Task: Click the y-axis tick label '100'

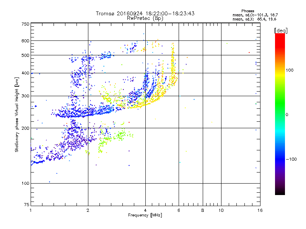Action: click(x=25, y=183)
